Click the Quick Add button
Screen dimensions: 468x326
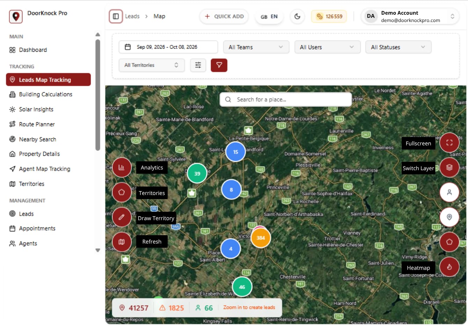coord(224,16)
